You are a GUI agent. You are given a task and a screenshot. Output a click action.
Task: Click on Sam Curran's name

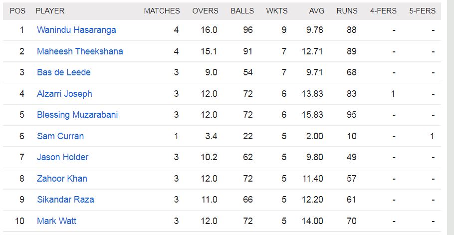(x=60, y=136)
